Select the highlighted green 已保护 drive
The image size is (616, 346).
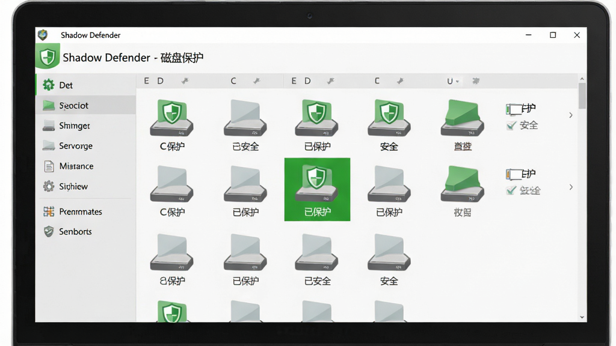click(317, 189)
